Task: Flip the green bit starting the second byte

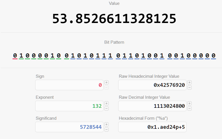Action: [x=67, y=56]
